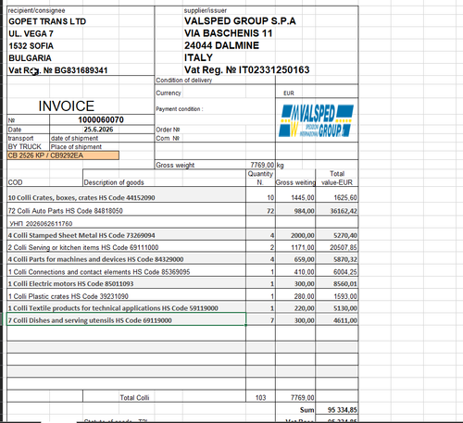Image resolution: width=463 pixels, height=423 pixels.
Task: Select the date cell 25.6.2026
Action: (99, 130)
